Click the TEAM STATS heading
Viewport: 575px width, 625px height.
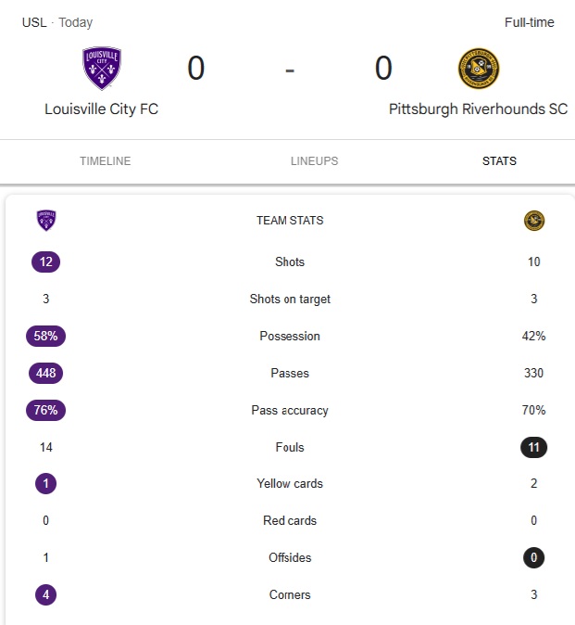(290, 221)
